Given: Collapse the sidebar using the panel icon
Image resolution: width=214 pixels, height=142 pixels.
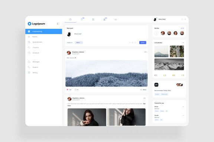Looking at the screenshot, I should point(58,24).
